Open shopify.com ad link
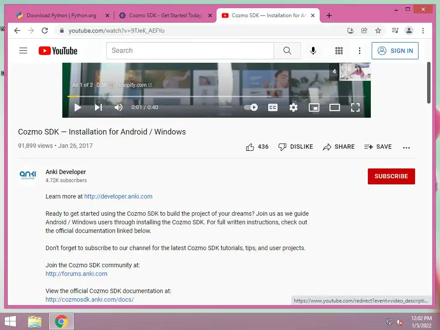The image size is (440, 330). [x=135, y=85]
